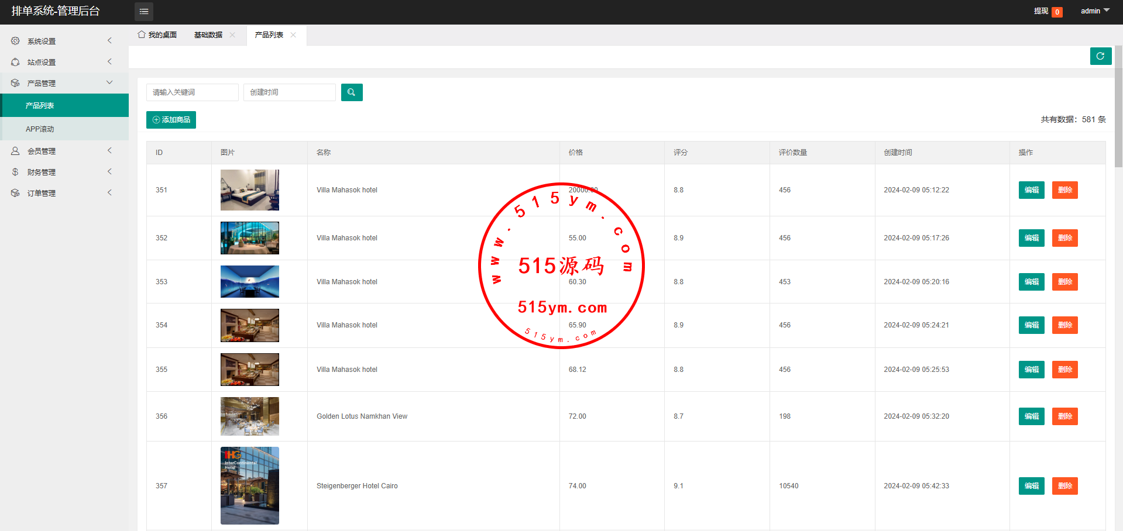The height and width of the screenshot is (531, 1123).
Task: Click the Steigenberger Hotel Cairo thumbnail
Action: (250, 485)
